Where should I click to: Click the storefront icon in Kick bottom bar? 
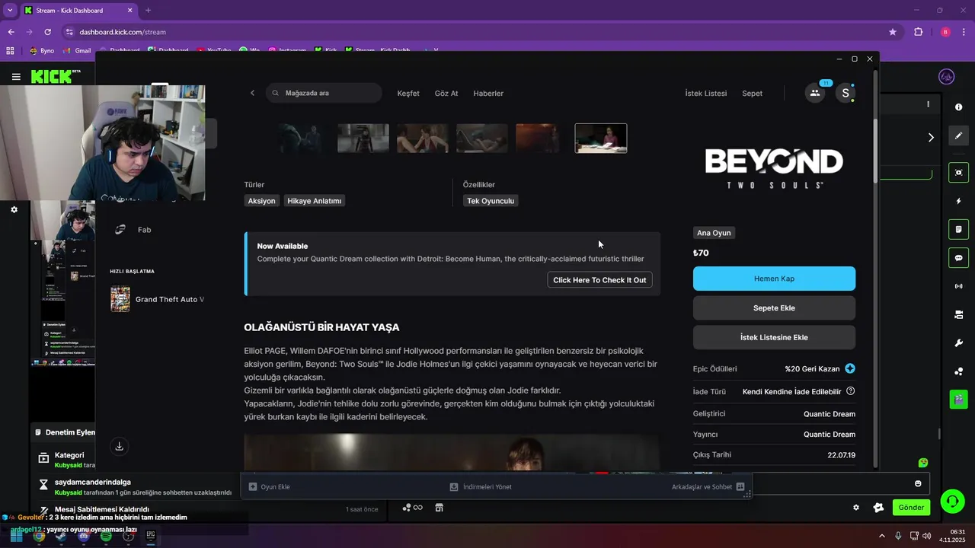coord(440,508)
